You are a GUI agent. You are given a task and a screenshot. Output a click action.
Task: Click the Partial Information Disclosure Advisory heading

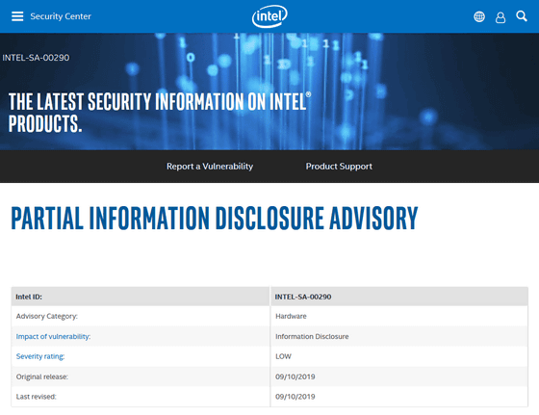[215, 218]
